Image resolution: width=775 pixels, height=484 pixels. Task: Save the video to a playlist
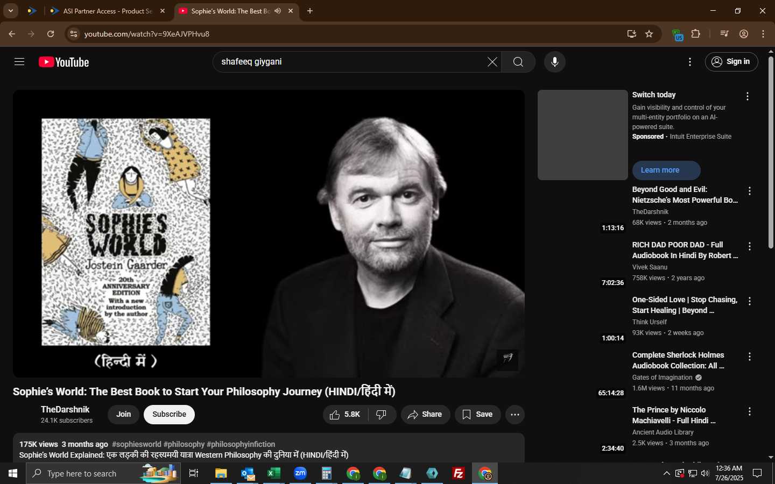478,415
